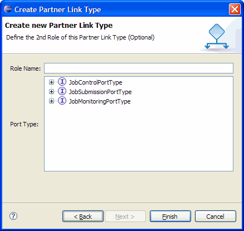Cancel the partner link type wizard
244x231 pixels.
[x=216, y=217]
